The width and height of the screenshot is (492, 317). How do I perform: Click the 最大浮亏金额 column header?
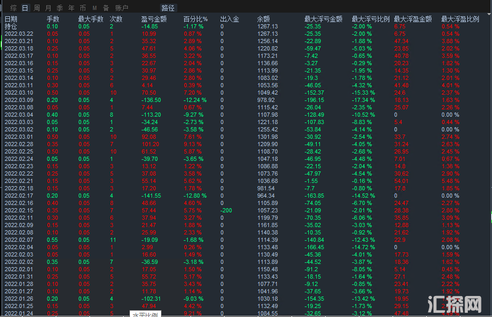point(323,19)
